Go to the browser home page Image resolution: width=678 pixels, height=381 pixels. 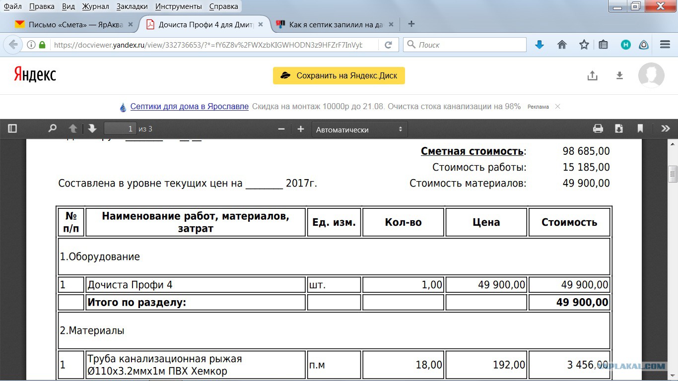coord(562,45)
